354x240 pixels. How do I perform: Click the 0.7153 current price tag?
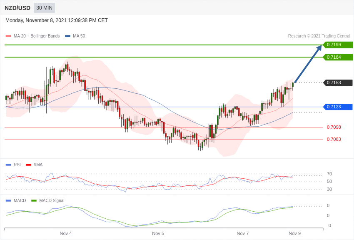(x=338, y=82)
